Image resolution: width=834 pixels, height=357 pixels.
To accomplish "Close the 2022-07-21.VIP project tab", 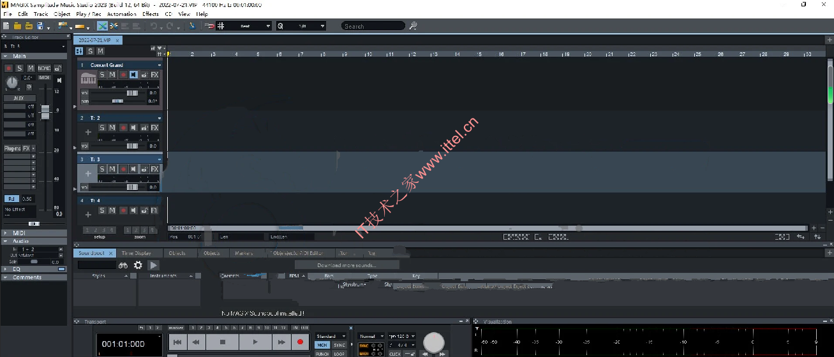I will (x=117, y=40).
